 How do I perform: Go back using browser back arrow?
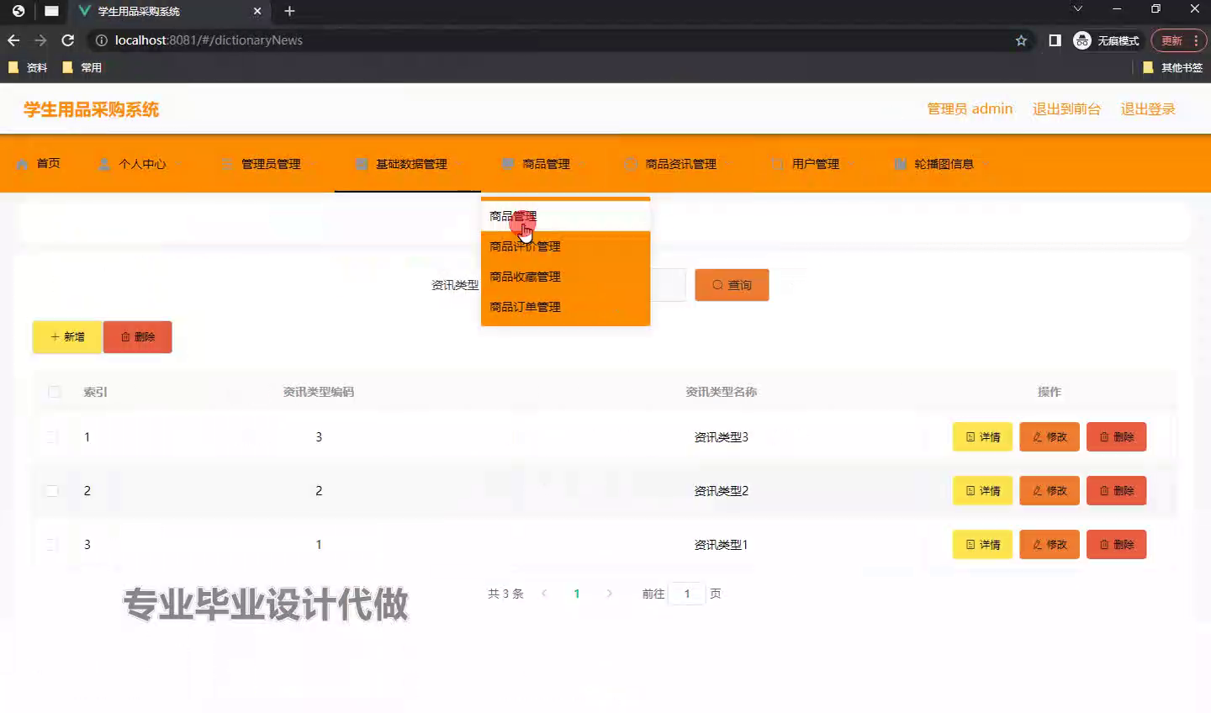(x=13, y=40)
